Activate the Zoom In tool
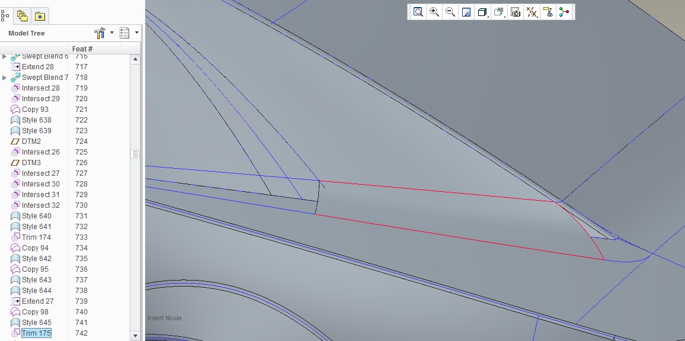Image resolution: width=685 pixels, height=341 pixels. (434, 12)
